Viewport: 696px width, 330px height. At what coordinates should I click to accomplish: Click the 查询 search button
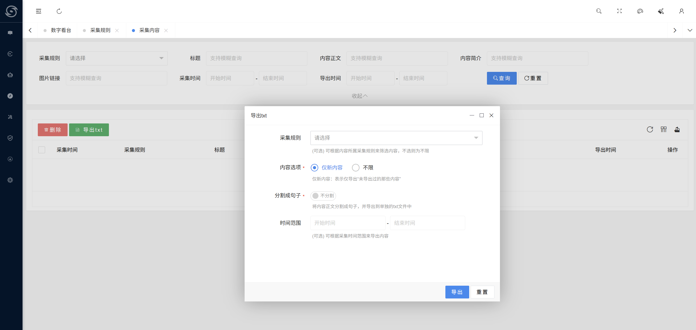click(x=502, y=78)
